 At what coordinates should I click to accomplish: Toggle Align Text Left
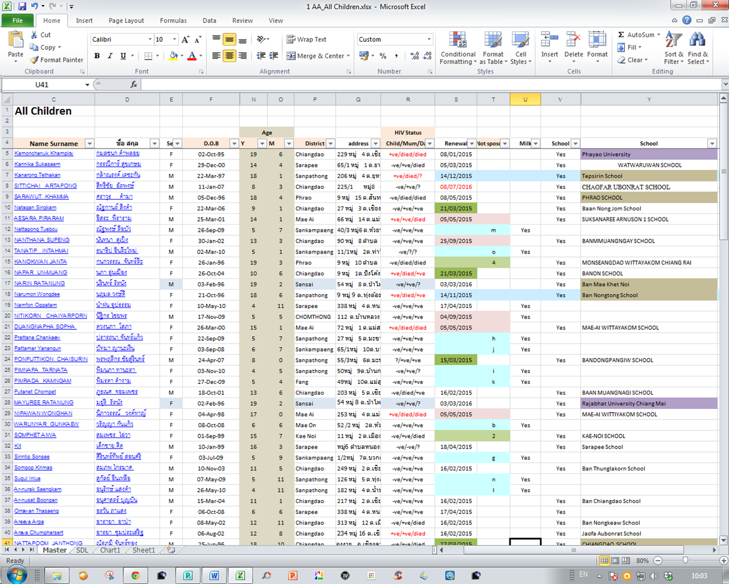click(x=216, y=56)
